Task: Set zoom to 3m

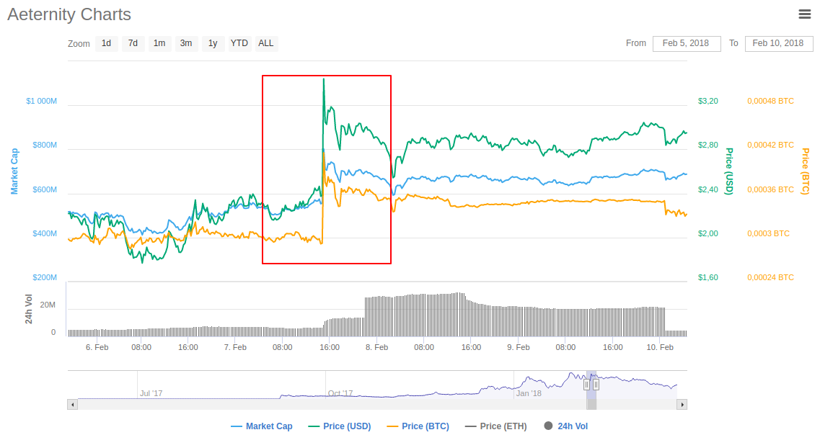Action: [x=186, y=43]
